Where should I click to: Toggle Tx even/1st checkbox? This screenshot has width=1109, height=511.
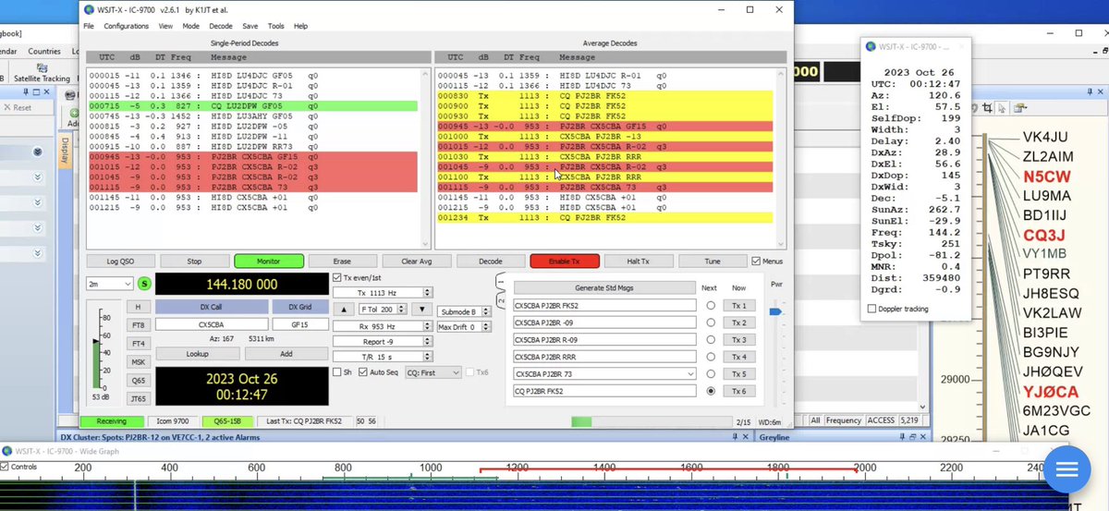pyautogui.click(x=337, y=277)
